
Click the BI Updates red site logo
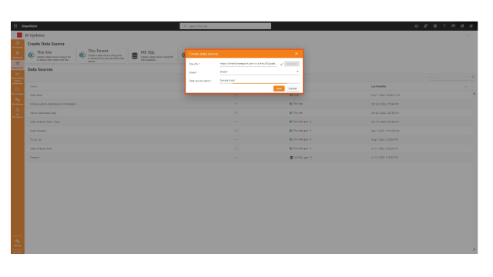coord(19,35)
